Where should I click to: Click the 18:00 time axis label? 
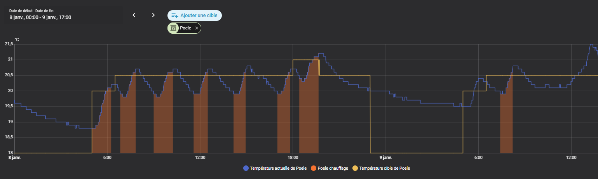tap(293, 158)
